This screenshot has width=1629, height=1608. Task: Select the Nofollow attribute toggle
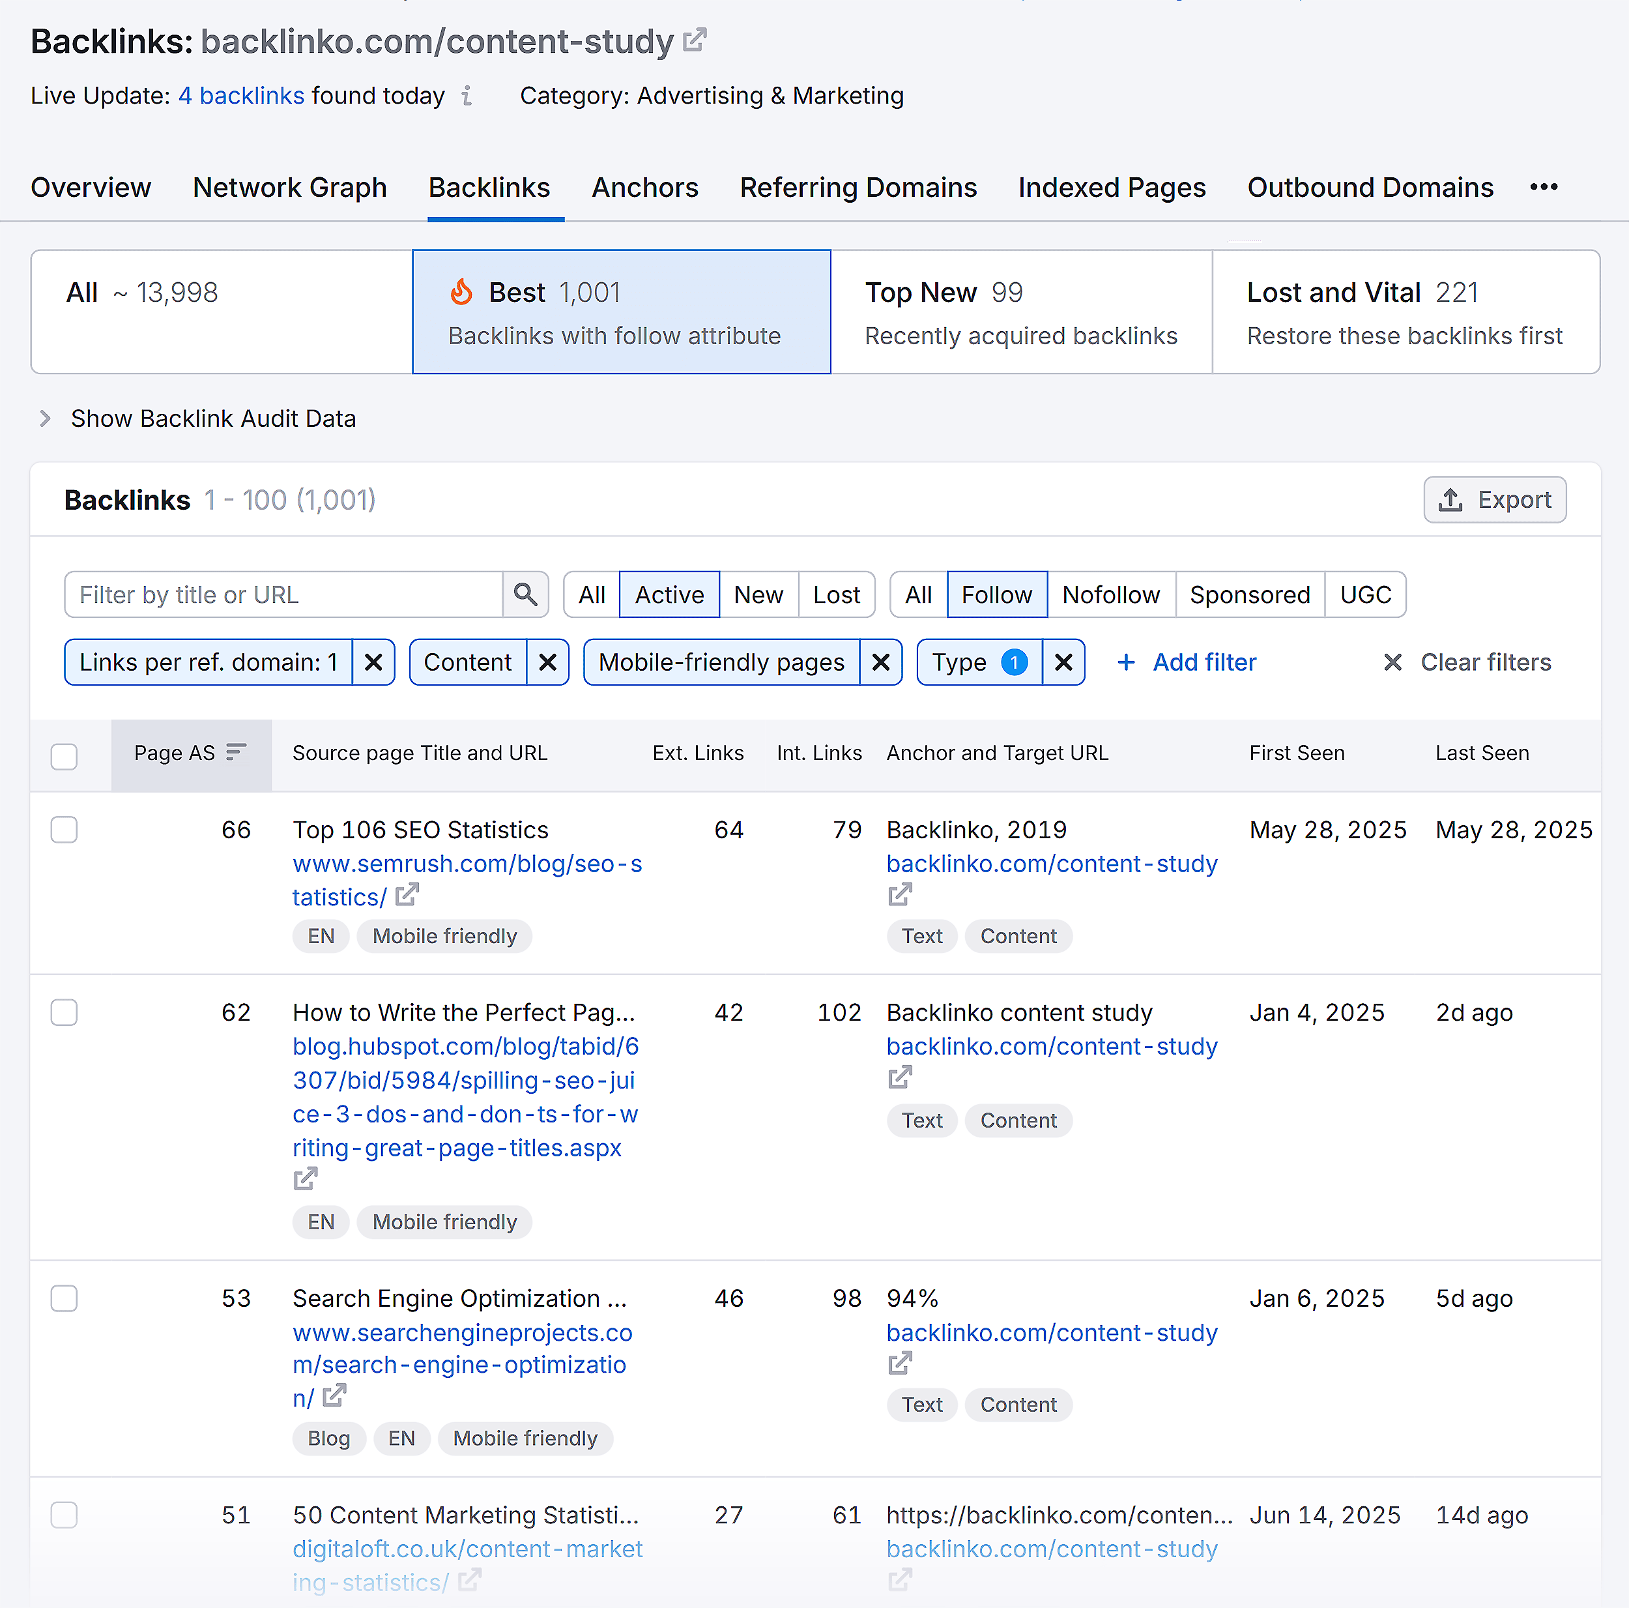(x=1110, y=595)
